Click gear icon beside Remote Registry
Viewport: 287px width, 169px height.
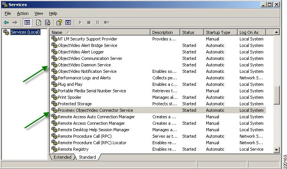(x=54, y=149)
